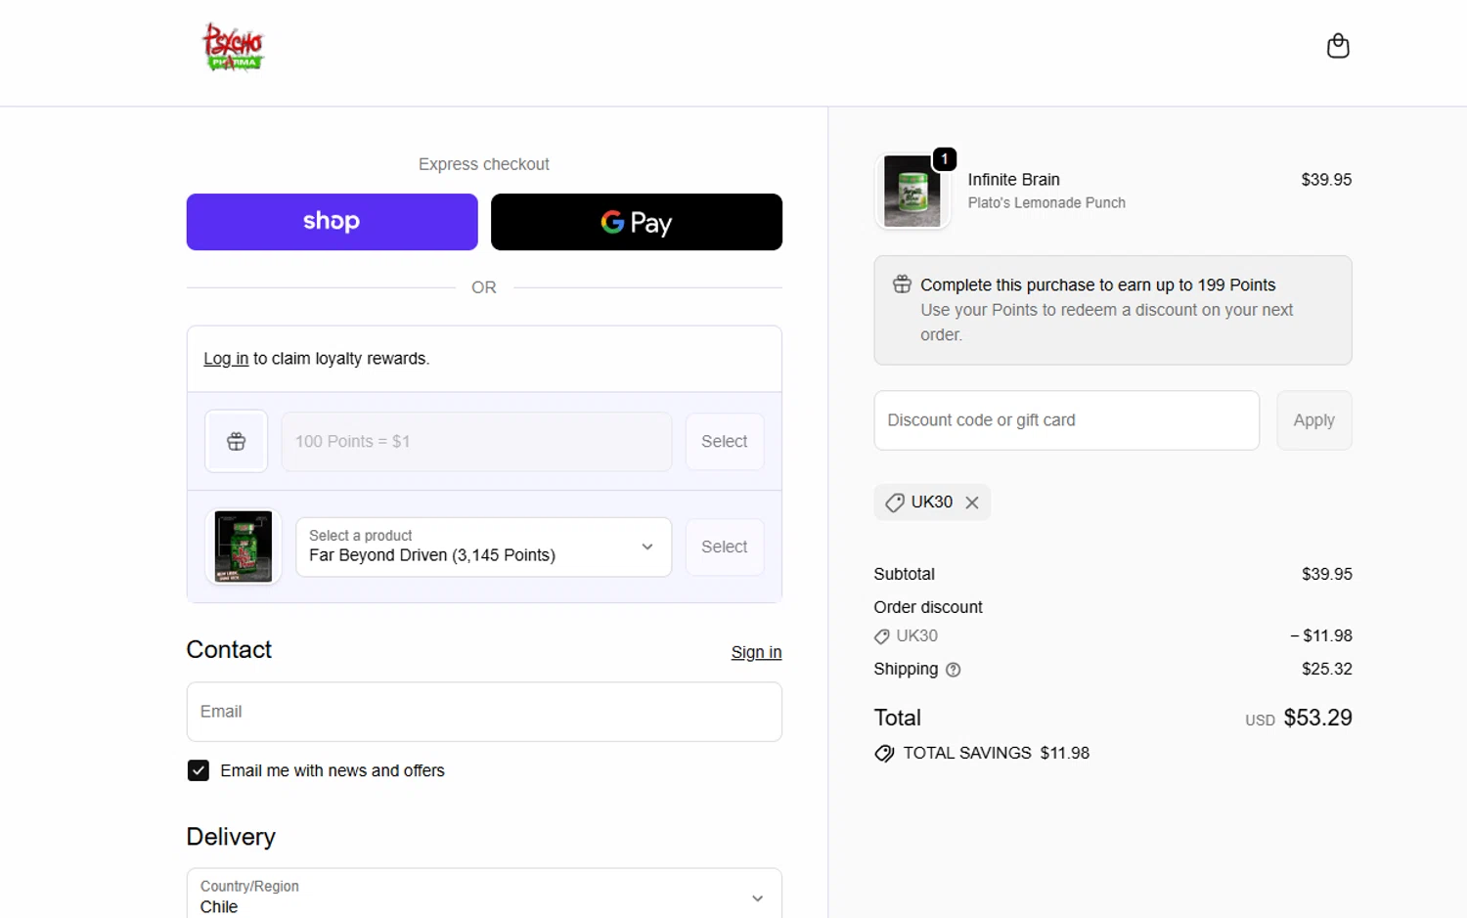Click the Infinite Brain product name

(1013, 180)
